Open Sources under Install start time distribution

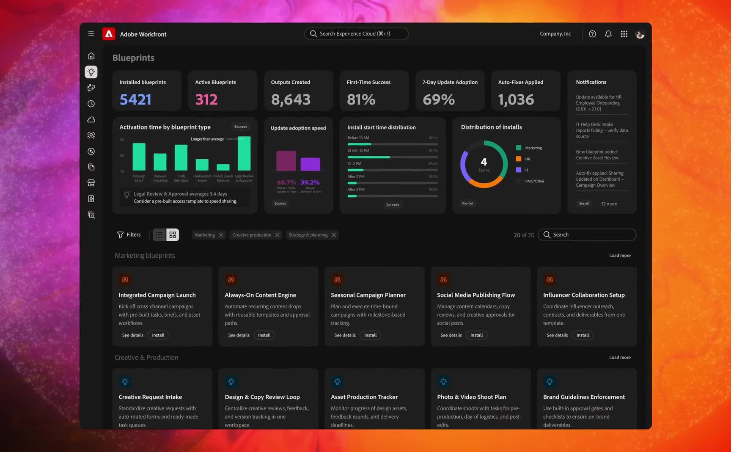pyautogui.click(x=393, y=205)
